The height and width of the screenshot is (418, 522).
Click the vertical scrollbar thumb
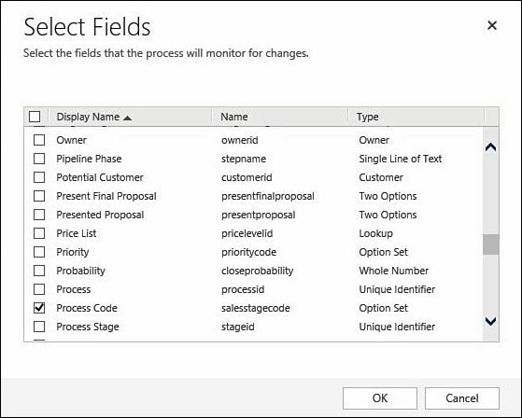coord(490,244)
